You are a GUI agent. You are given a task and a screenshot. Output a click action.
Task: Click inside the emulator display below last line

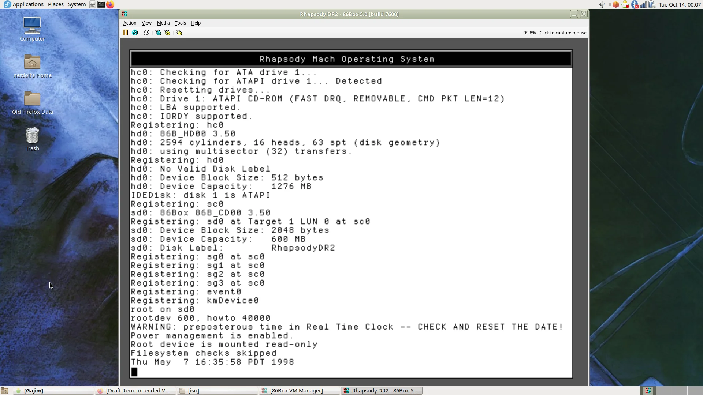point(351,372)
